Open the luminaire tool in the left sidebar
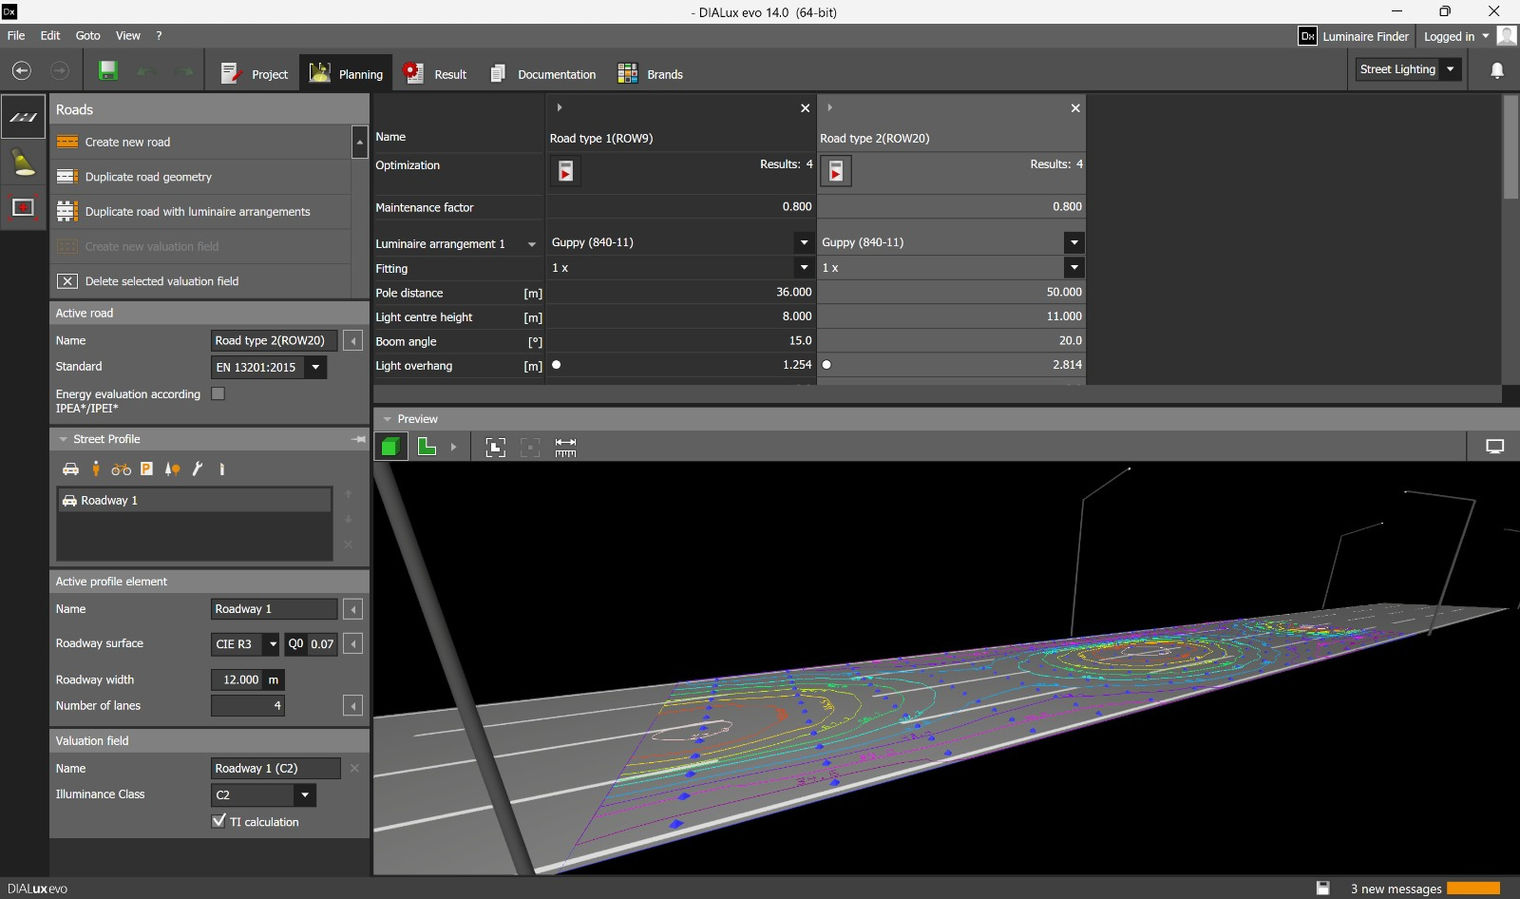 pyautogui.click(x=23, y=163)
